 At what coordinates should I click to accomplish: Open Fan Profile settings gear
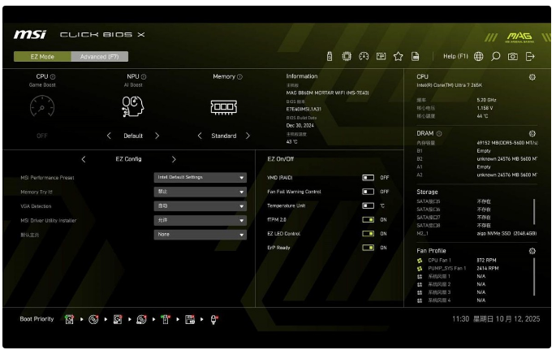[x=532, y=251]
